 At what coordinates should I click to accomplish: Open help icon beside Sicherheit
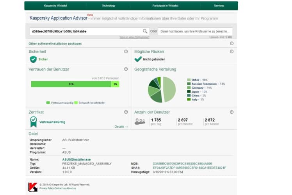[126, 52]
